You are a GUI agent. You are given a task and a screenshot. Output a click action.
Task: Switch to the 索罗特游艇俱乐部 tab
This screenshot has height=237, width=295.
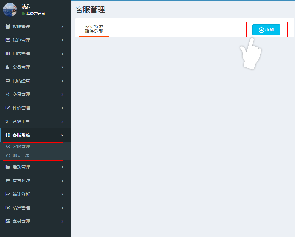click(94, 29)
